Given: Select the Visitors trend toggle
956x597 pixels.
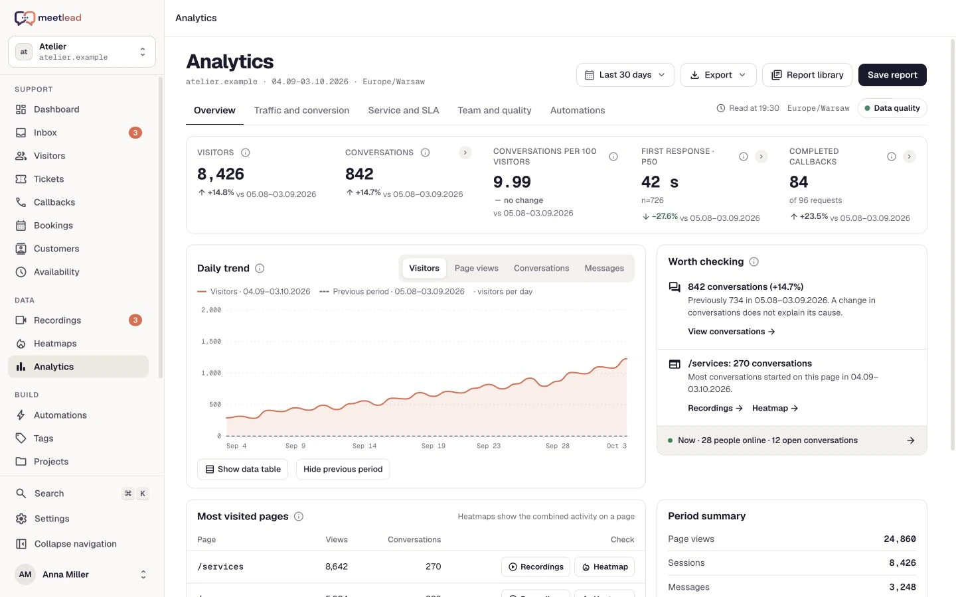Looking at the screenshot, I should point(424,268).
